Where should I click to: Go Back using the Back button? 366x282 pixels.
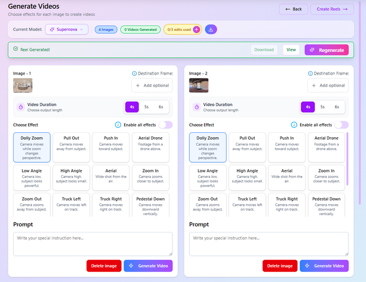click(x=294, y=9)
